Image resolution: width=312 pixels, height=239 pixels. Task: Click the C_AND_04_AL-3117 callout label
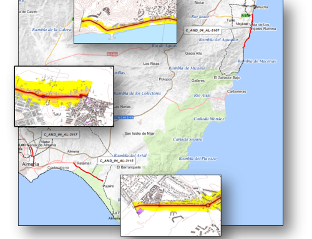tap(61, 135)
